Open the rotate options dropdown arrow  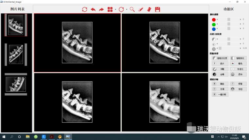tap(127, 9)
